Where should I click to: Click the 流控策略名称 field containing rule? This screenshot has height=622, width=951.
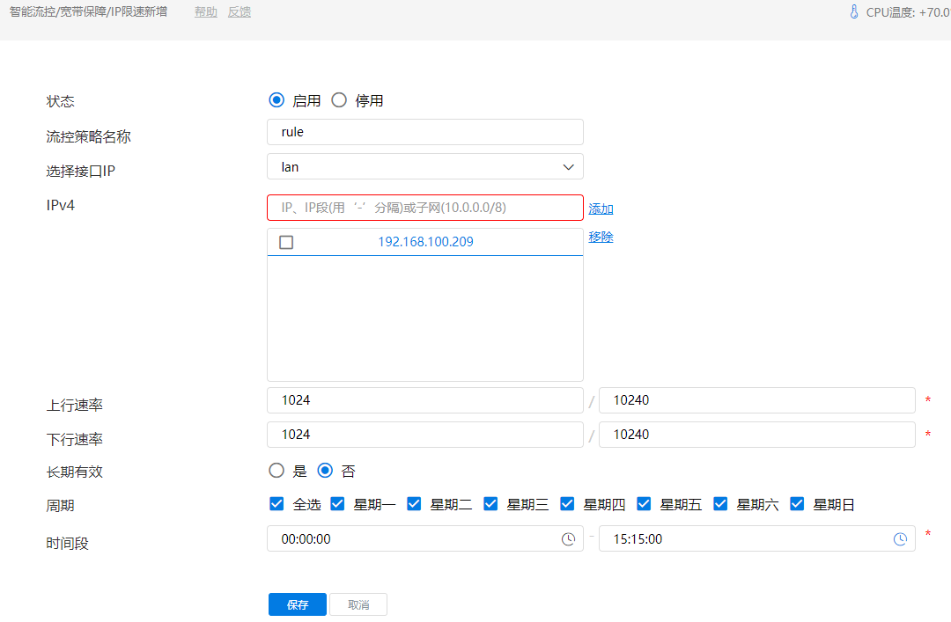[x=424, y=132]
